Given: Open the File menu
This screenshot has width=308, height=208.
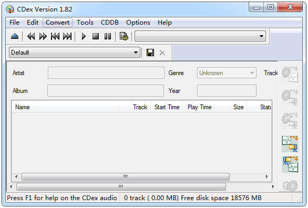Looking at the screenshot, I should (14, 23).
